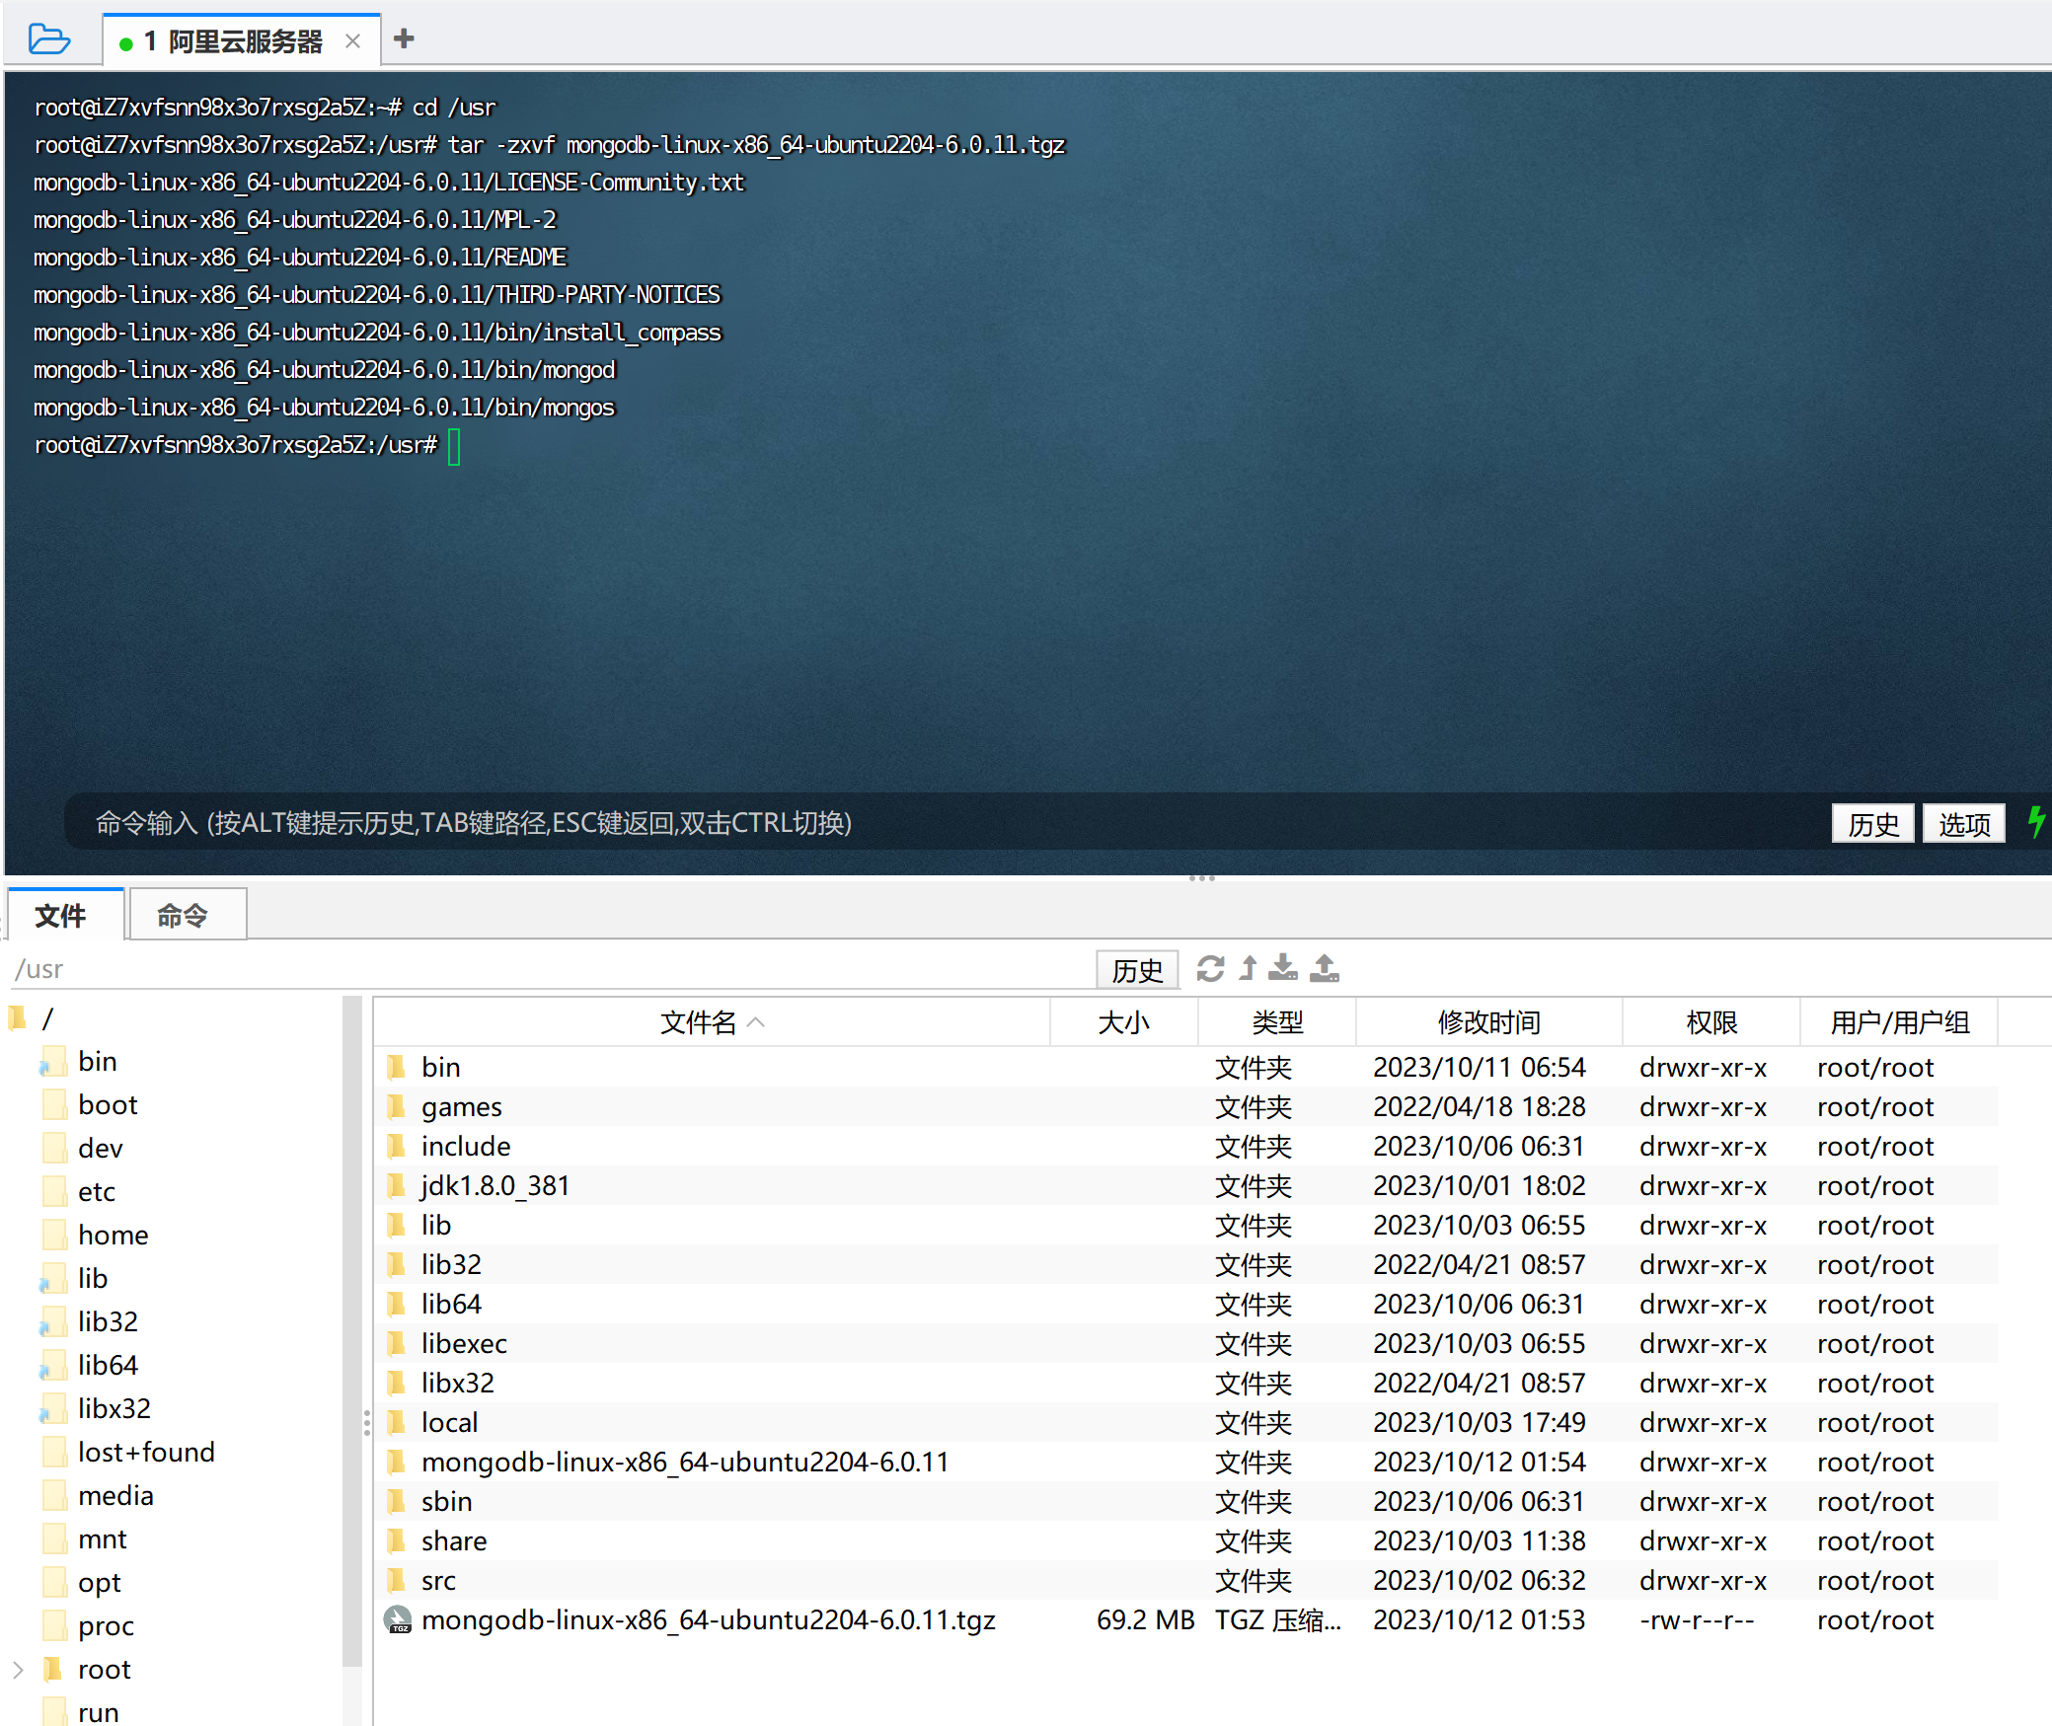Expand the root folder tree arrow
Viewport: 2052px width, 1726px height.
pos(18,1669)
